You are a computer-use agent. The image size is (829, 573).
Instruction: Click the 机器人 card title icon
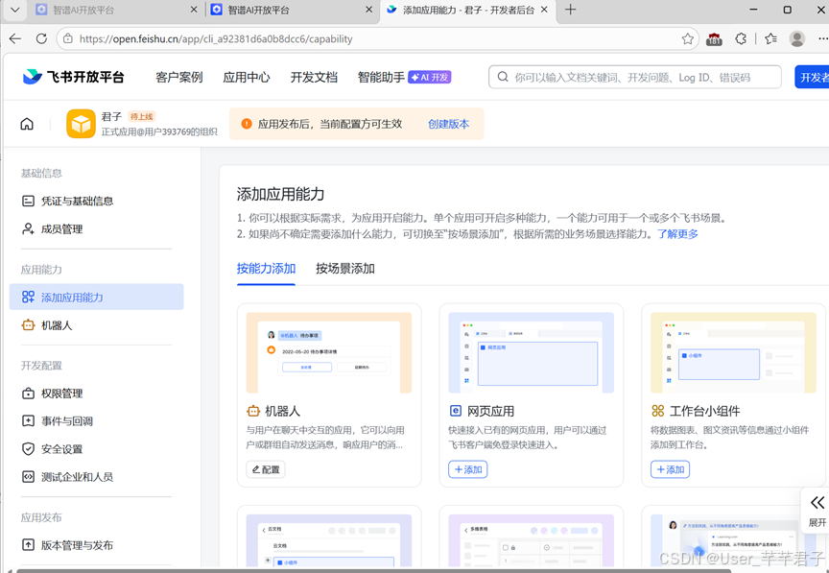point(253,411)
